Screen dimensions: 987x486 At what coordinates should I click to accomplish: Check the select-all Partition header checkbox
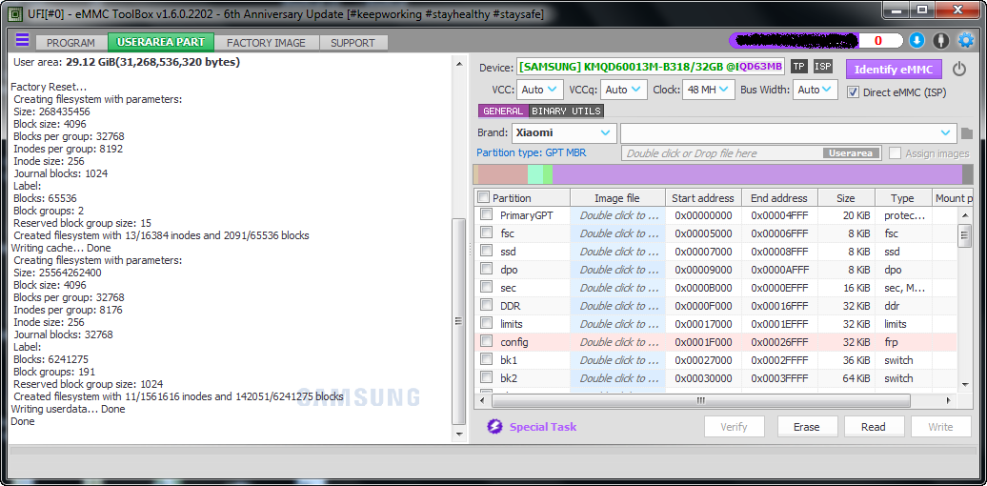point(483,197)
